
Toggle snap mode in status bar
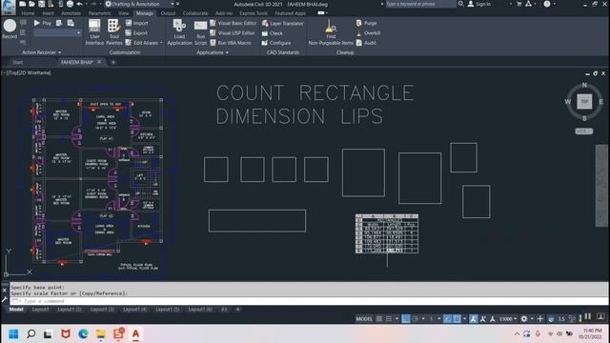[x=389, y=319]
